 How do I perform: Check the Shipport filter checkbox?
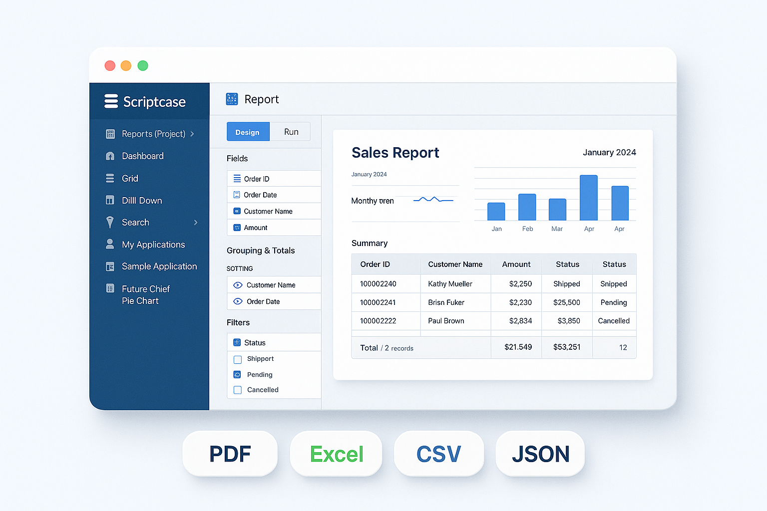point(237,359)
